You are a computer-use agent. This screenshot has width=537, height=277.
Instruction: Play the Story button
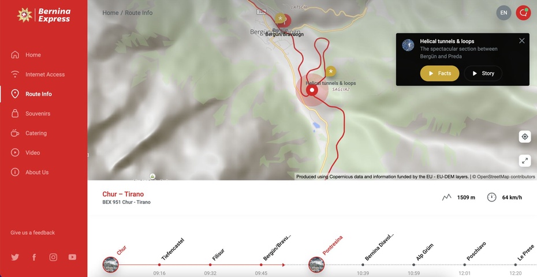point(483,73)
